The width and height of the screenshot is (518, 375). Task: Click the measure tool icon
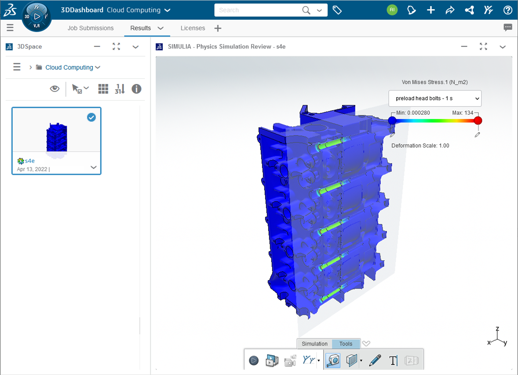pyautogui.click(x=333, y=360)
